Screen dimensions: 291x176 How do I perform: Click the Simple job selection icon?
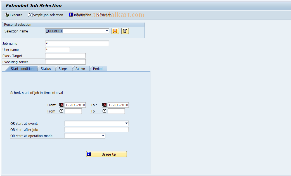tap(30, 15)
